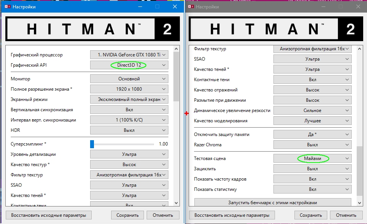The width and height of the screenshot is (367, 224).
Task: Open Показать частоту кадров dropdown
Action: pos(312,179)
